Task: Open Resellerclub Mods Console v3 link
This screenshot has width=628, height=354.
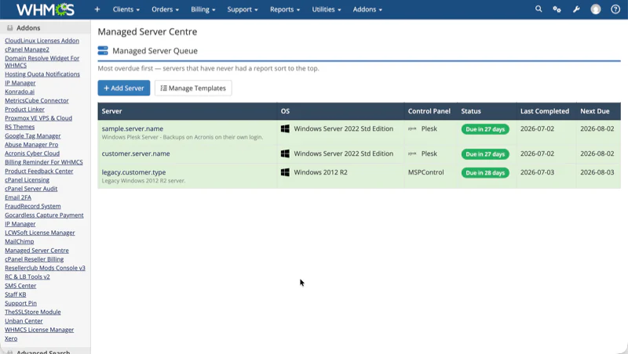Action: [x=45, y=268]
